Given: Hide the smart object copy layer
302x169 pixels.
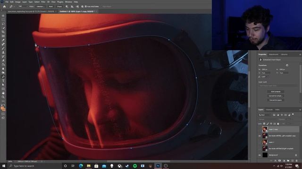Looking at the screenshot, I should point(260,136).
